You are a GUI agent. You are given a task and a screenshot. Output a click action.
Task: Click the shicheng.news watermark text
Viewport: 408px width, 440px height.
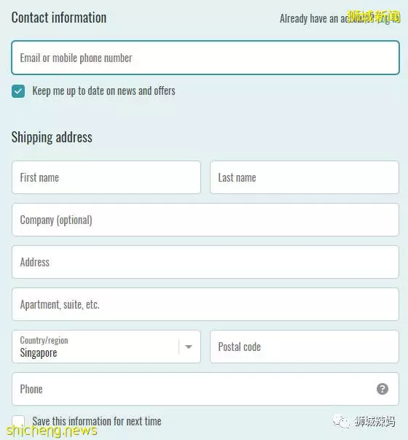pos(52,431)
